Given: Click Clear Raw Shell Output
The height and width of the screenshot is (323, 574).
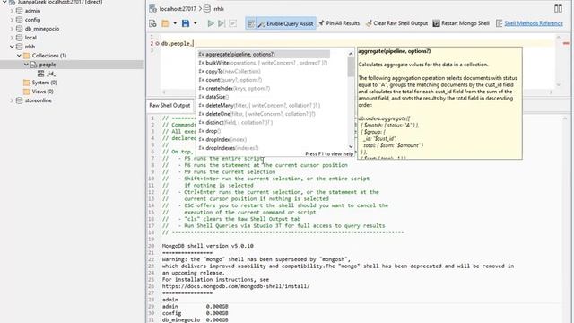Looking at the screenshot, I should pos(396,23).
